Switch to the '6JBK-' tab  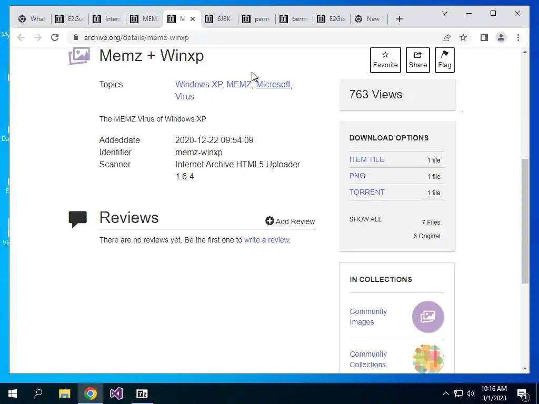point(219,19)
